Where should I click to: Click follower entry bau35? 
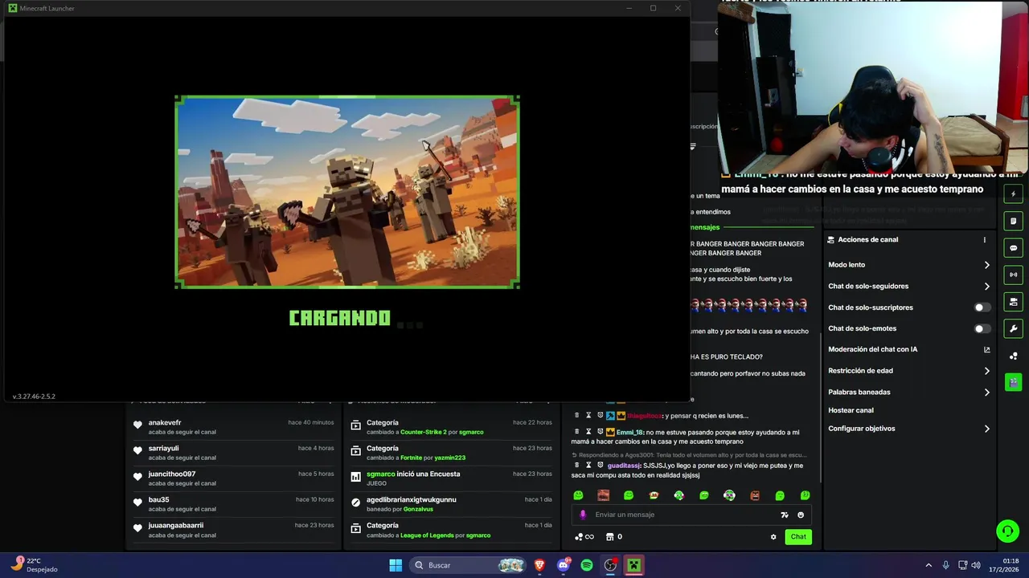(x=233, y=504)
